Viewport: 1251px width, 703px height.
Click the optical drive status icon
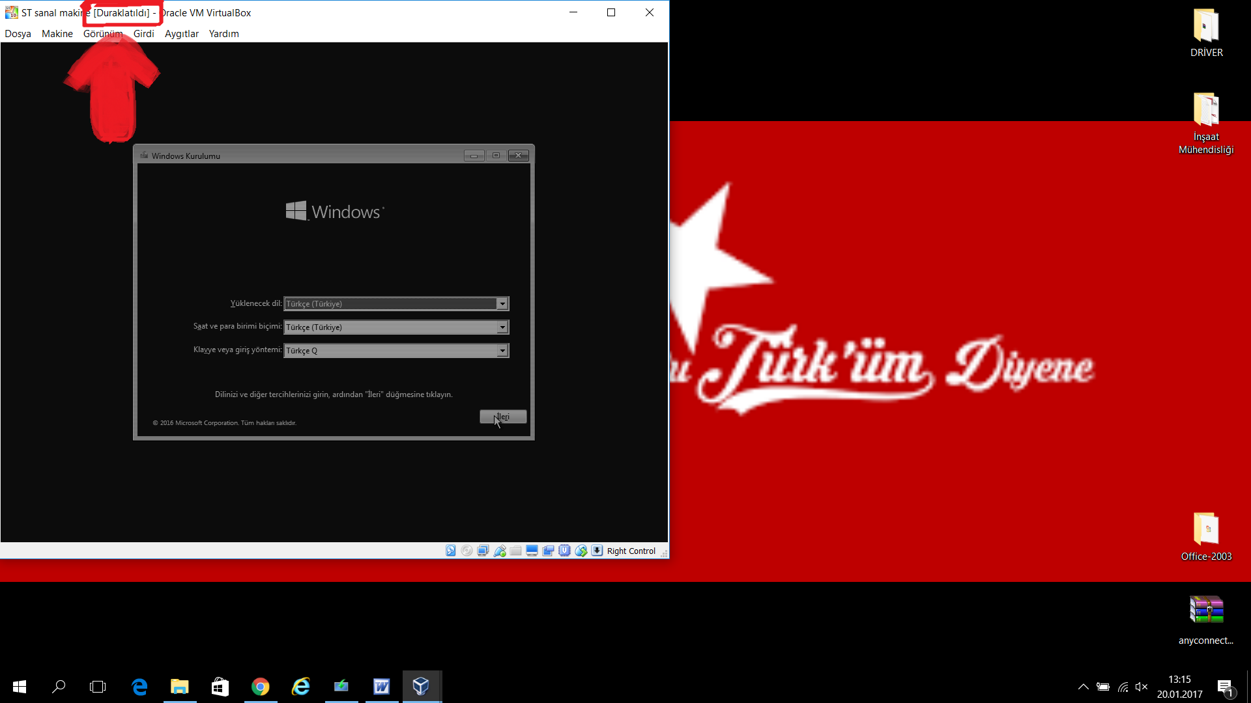[x=467, y=551]
